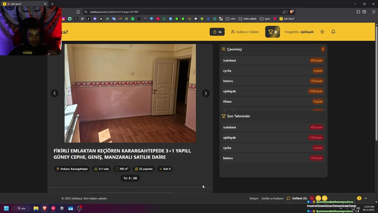378x213 pixels.
Task: Open the Discord bookmark icon
Action: tap(95, 19)
